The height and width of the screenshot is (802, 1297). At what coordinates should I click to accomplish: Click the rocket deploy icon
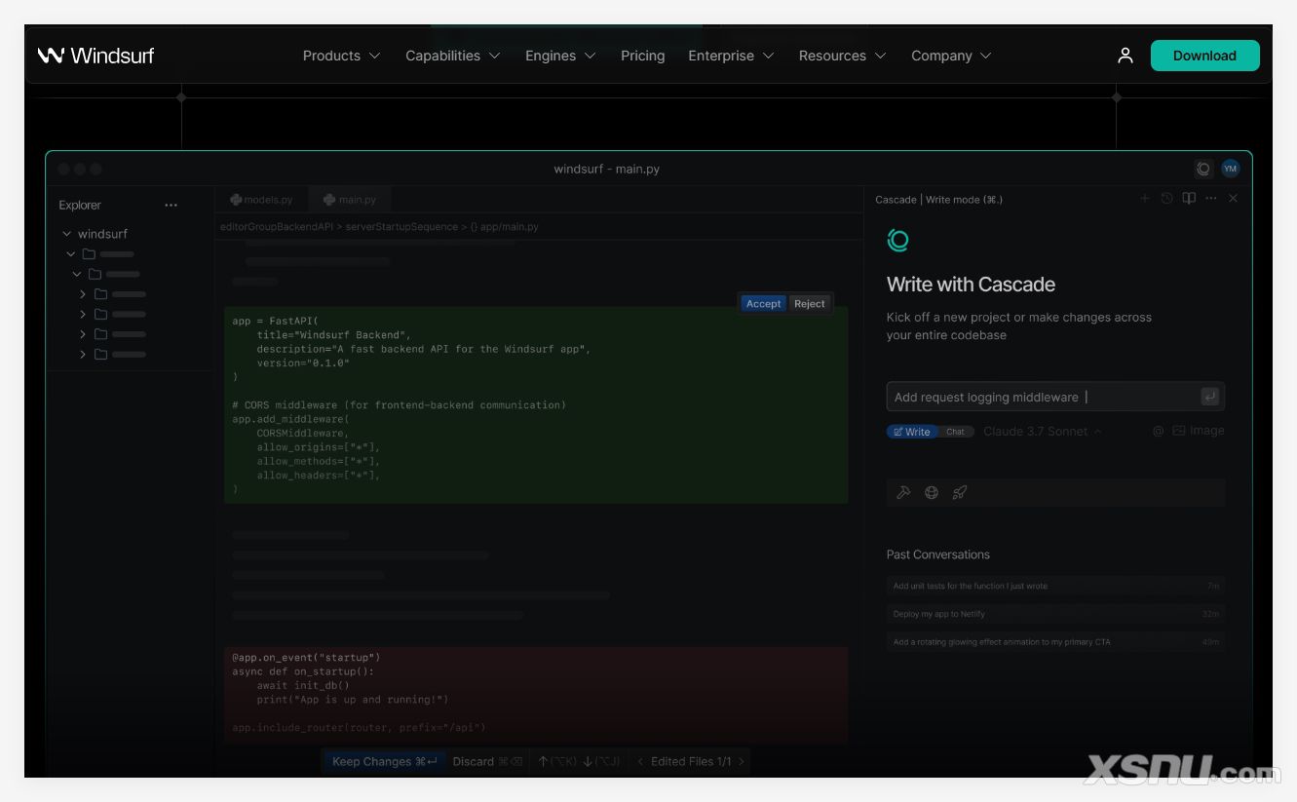(960, 493)
